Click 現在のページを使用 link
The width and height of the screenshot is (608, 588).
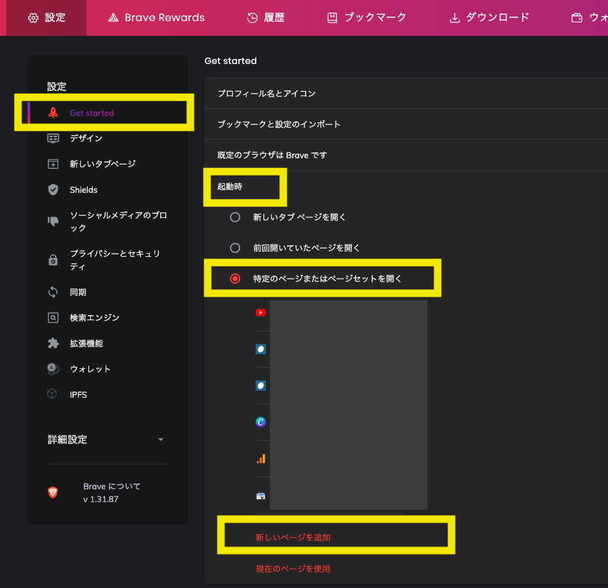point(293,569)
